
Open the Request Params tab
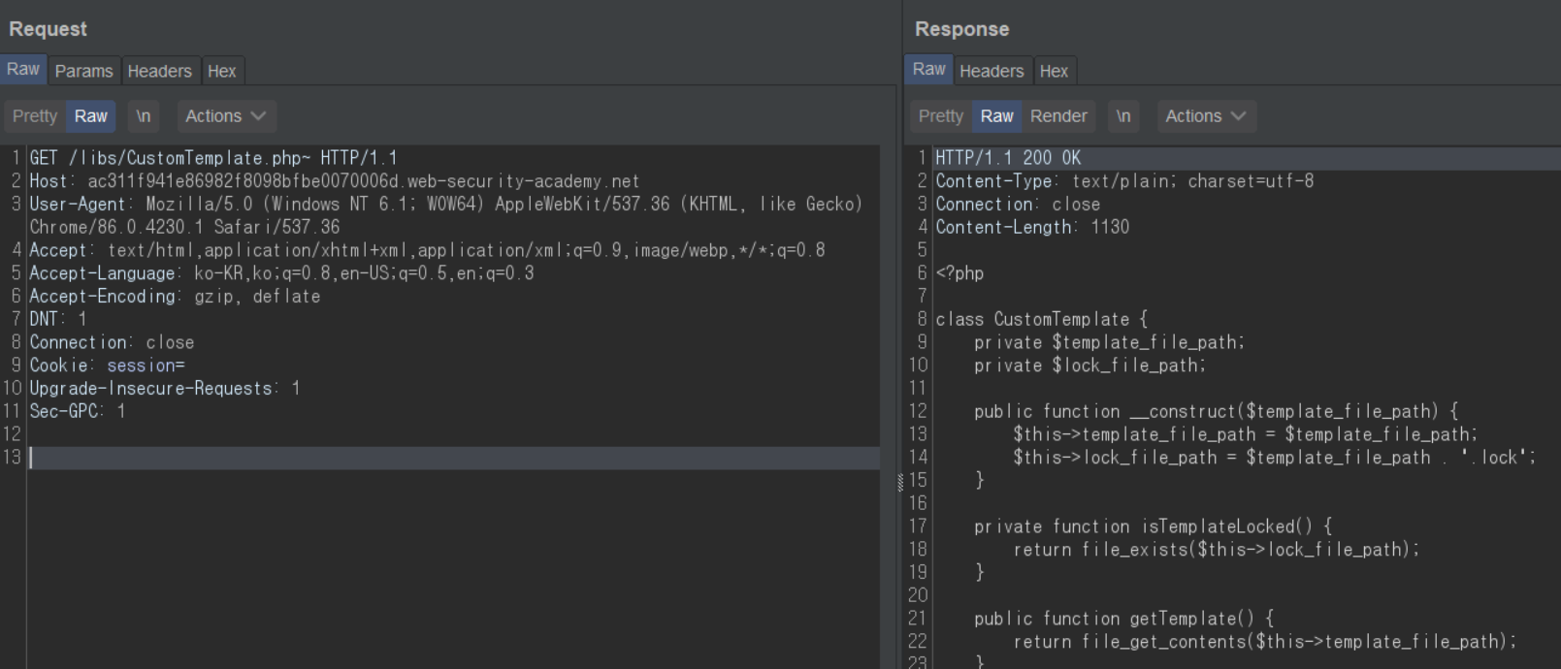point(83,71)
